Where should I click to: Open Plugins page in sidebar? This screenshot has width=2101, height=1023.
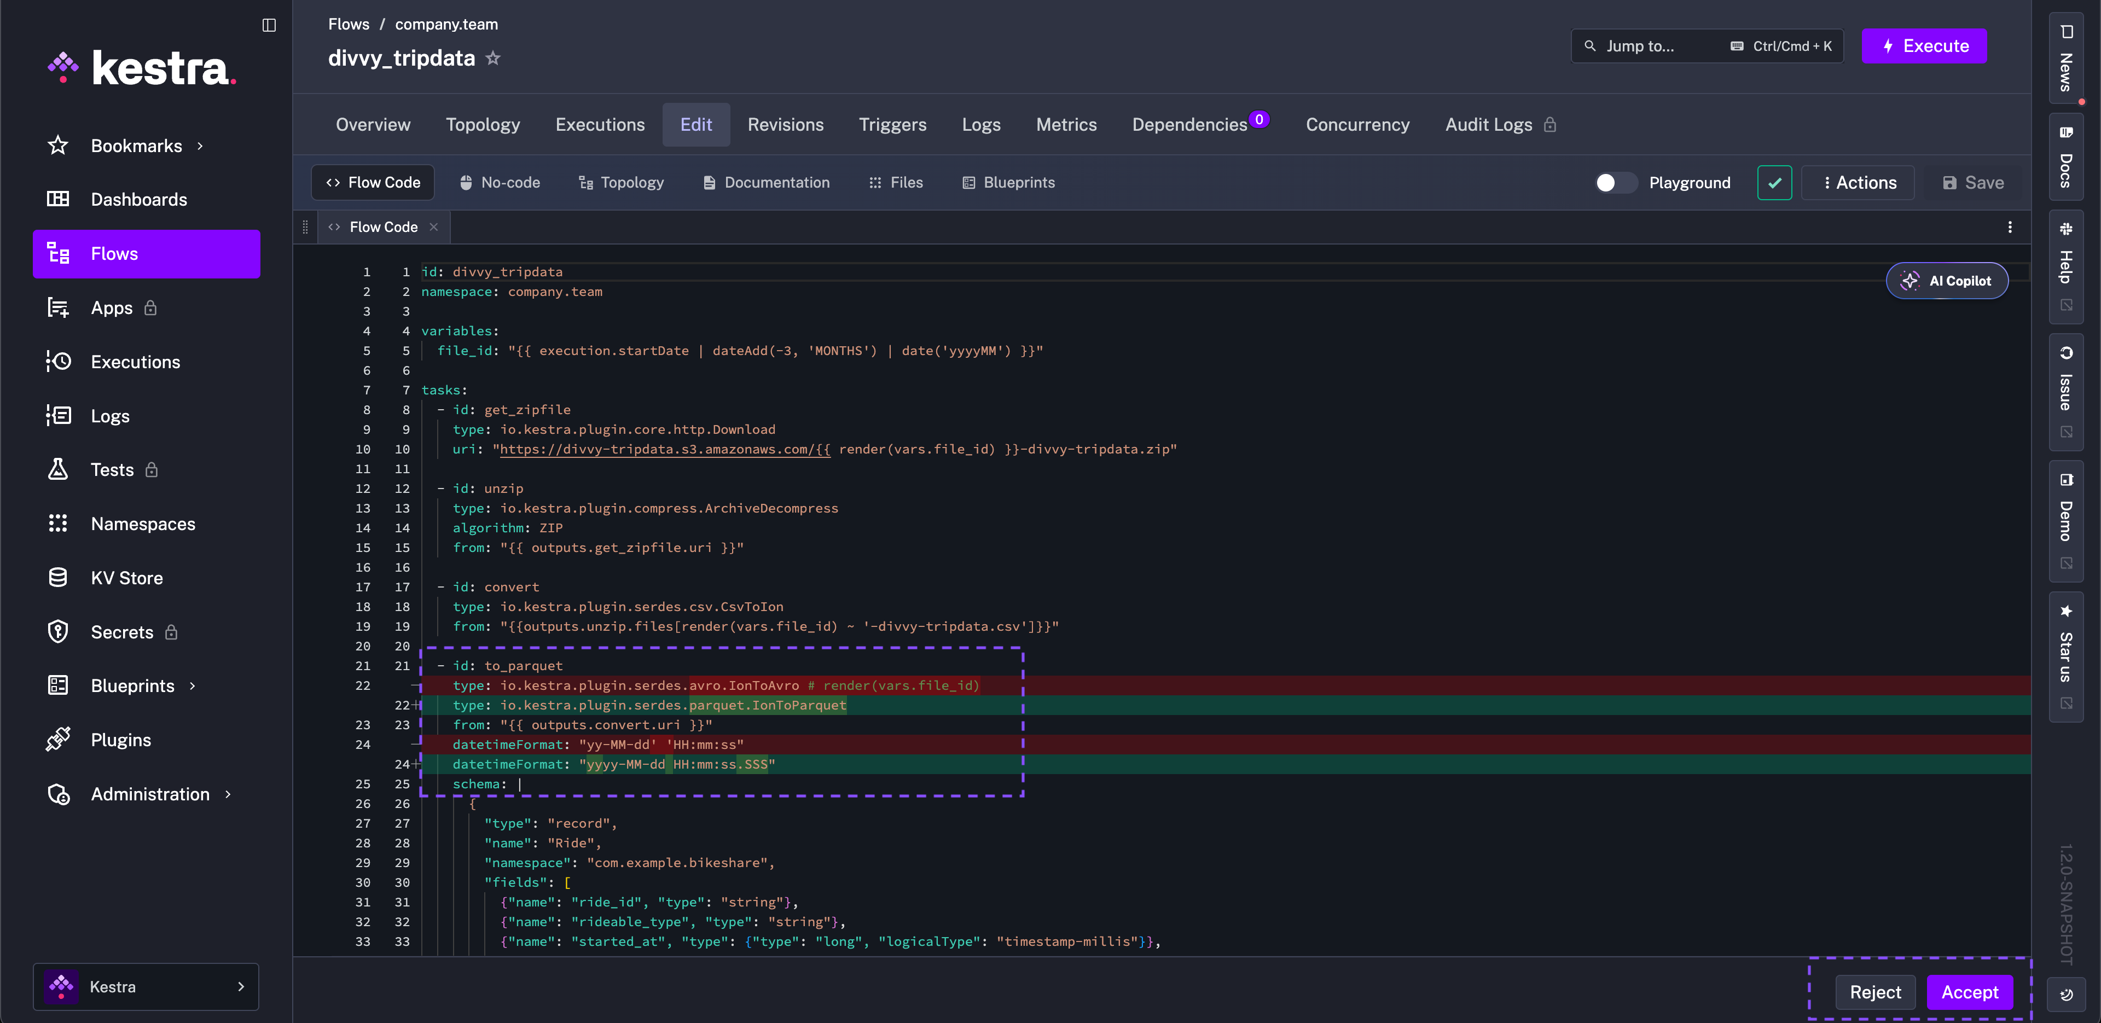click(121, 740)
